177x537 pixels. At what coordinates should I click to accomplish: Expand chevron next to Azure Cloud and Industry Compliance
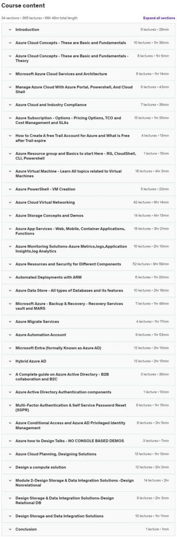pos(9,105)
